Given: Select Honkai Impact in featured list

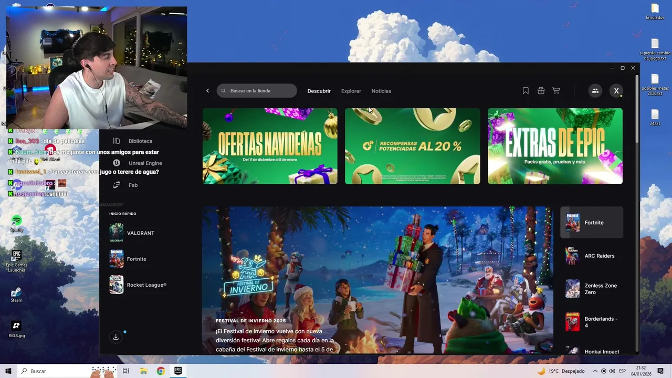Looking at the screenshot, I should tap(592, 350).
